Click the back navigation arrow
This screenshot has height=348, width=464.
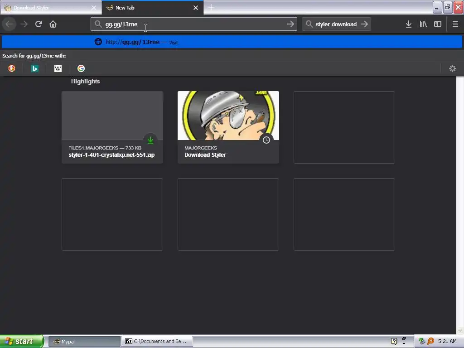coord(9,24)
